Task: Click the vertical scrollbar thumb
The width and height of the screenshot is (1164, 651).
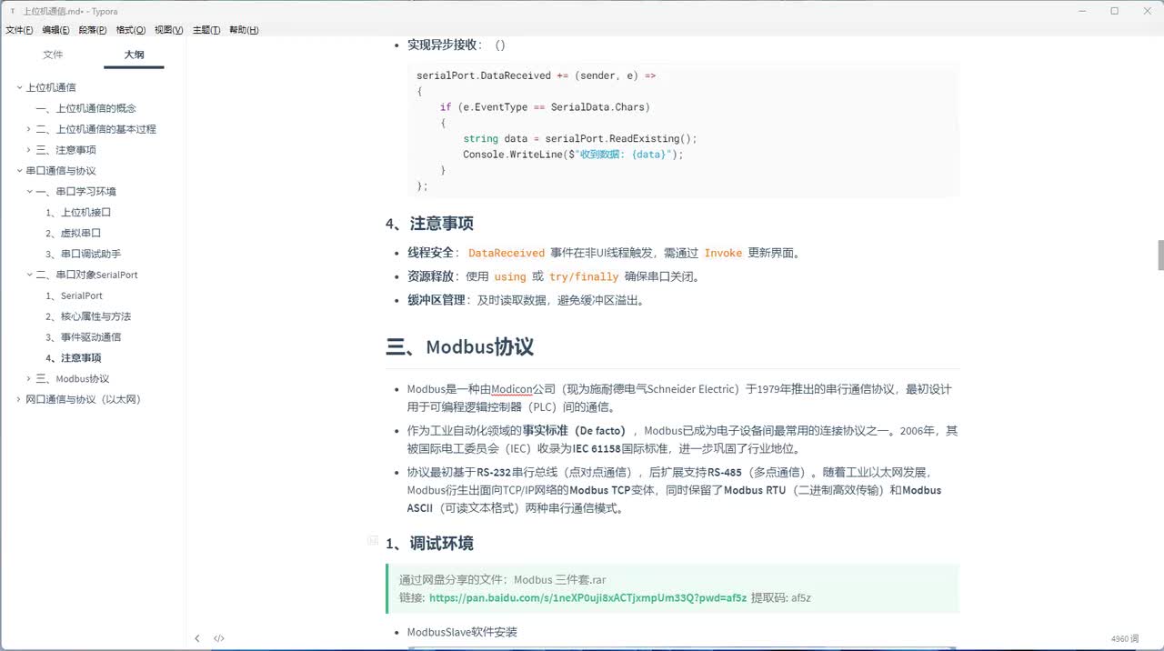Action: click(x=1160, y=255)
